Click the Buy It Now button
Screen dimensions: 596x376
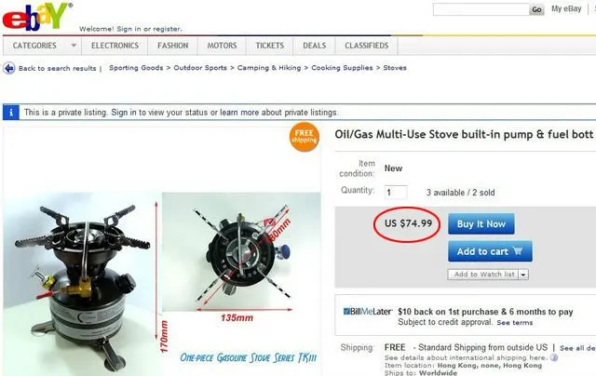tap(481, 223)
